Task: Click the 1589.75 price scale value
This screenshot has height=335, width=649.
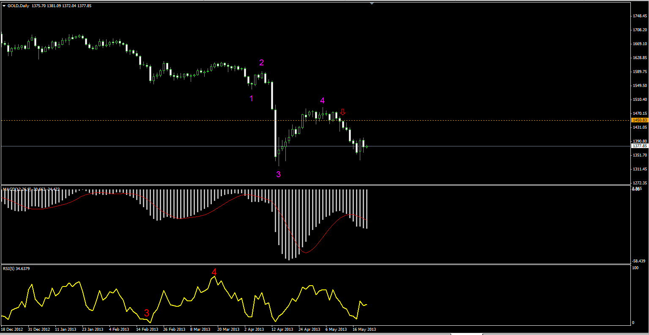Action: 640,72
